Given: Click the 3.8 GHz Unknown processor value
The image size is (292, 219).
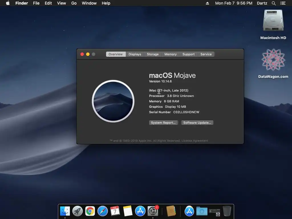Looking at the screenshot, I should (181, 96).
